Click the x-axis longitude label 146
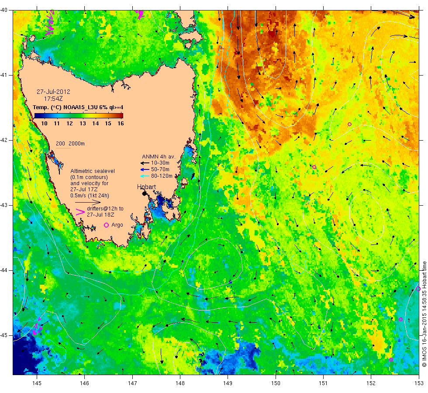Viewport: 428px width, 393px height. (85, 383)
